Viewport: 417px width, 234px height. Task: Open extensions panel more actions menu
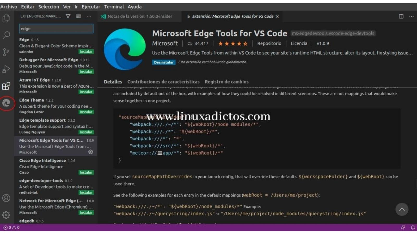(x=89, y=16)
